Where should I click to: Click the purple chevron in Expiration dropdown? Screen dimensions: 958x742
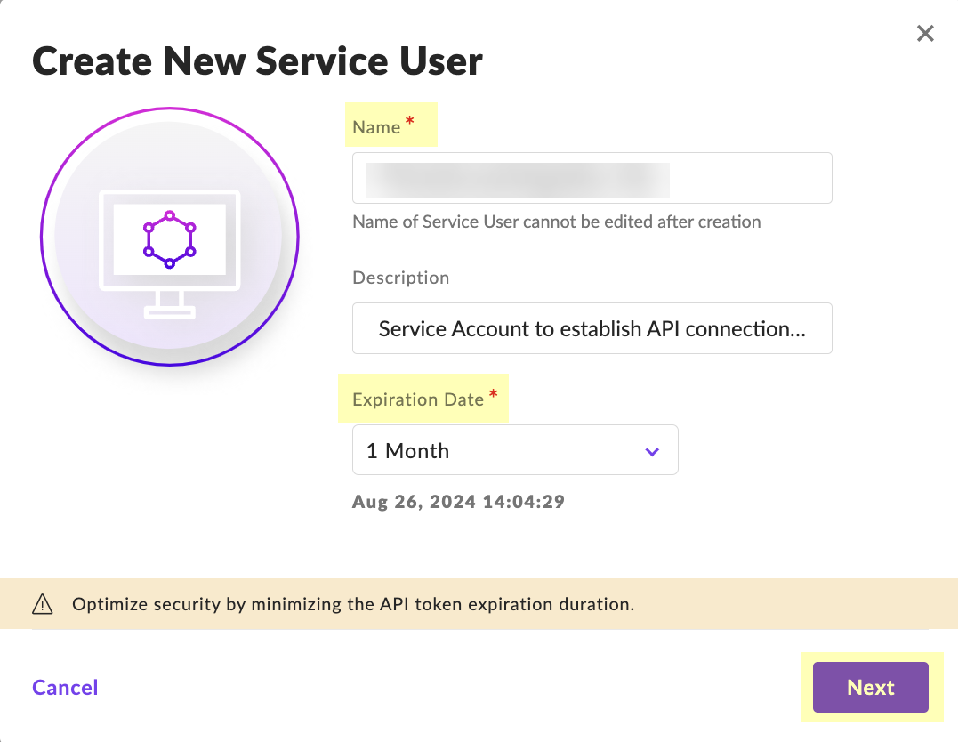coord(652,451)
